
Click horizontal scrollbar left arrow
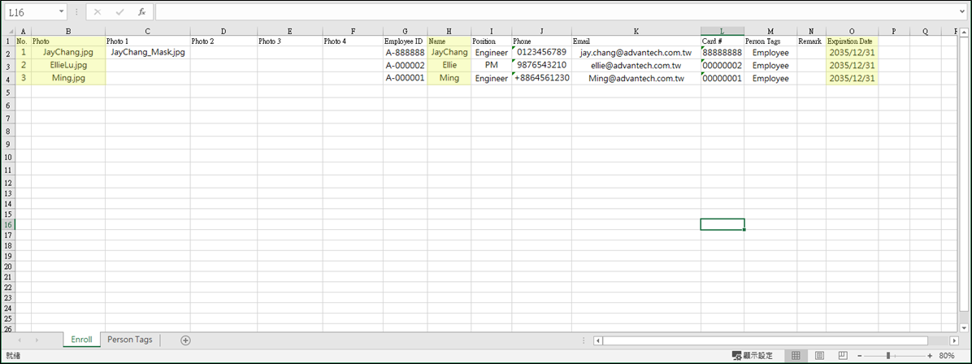(597, 340)
